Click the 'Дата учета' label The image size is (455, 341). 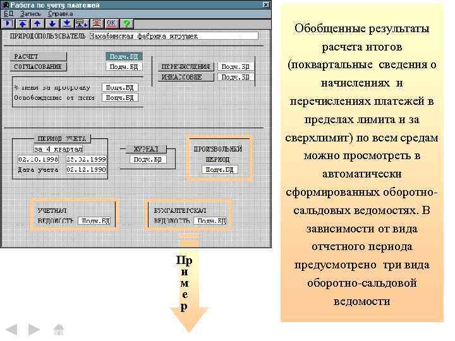38,170
